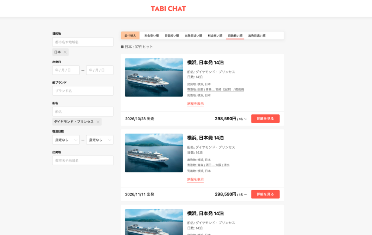
Task: Click the 並べ替え sort button
Action: (x=130, y=35)
